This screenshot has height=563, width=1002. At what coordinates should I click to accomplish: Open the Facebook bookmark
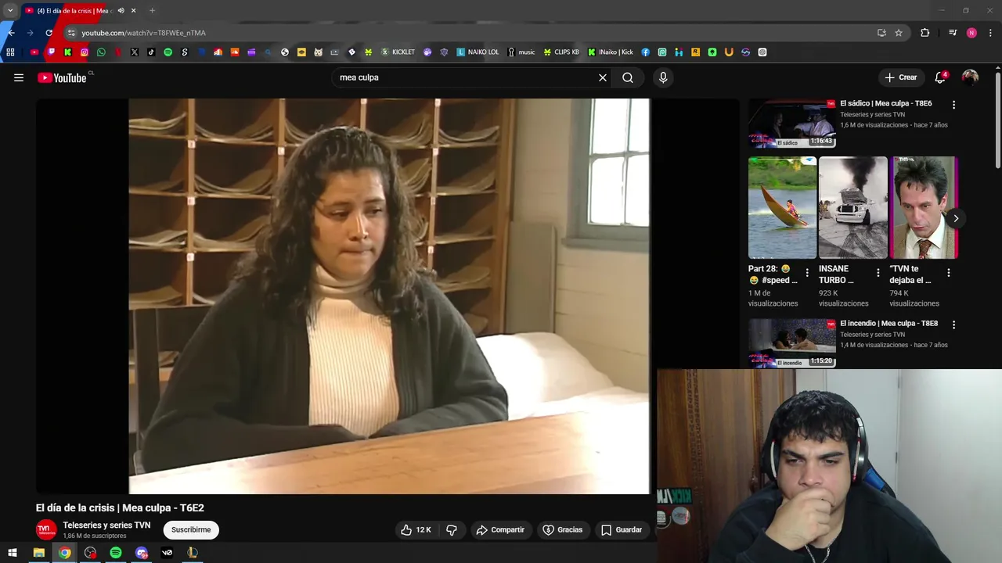[x=645, y=52]
